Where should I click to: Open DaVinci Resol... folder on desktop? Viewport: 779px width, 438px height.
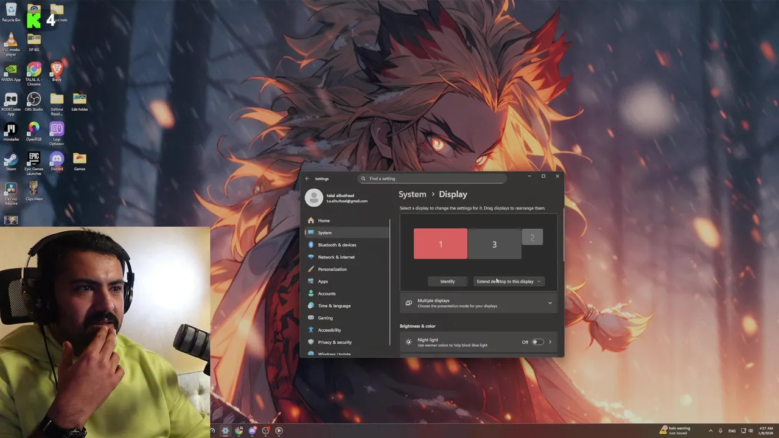coord(57,104)
